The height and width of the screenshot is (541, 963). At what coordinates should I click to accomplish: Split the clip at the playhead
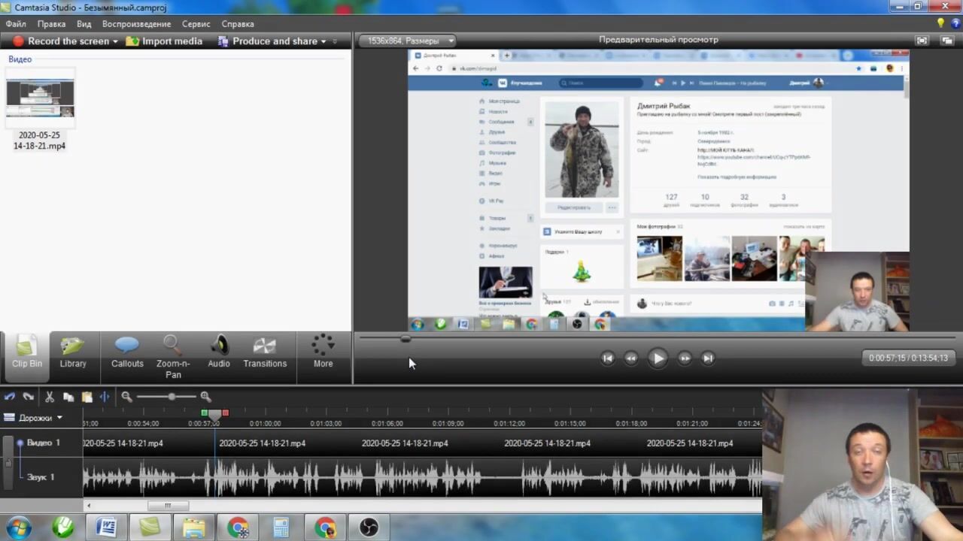(x=105, y=397)
